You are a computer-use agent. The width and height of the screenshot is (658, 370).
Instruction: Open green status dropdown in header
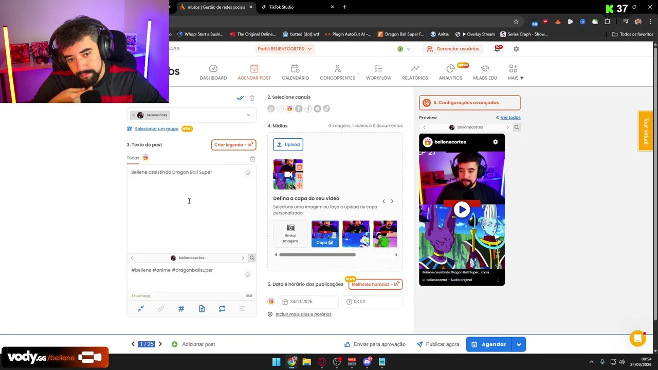pos(404,49)
